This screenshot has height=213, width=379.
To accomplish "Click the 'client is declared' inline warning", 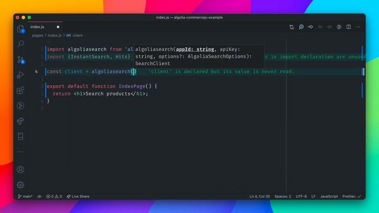I will tap(221, 72).
